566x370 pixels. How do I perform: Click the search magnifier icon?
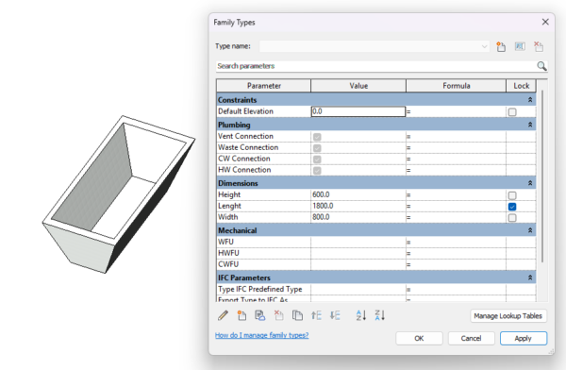tap(541, 66)
